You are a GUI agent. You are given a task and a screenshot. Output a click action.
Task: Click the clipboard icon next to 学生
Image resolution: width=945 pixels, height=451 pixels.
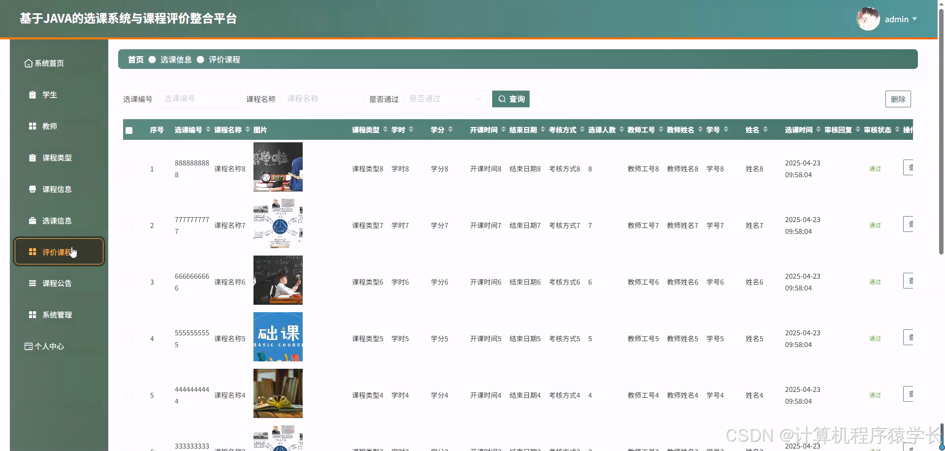pyautogui.click(x=32, y=95)
